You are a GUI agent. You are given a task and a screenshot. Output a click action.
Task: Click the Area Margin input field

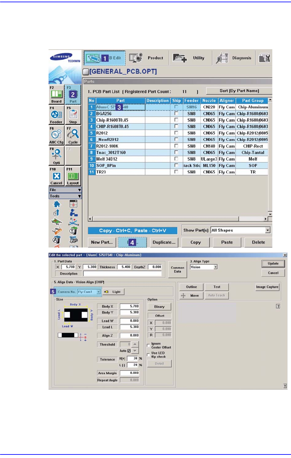[x=130, y=373]
